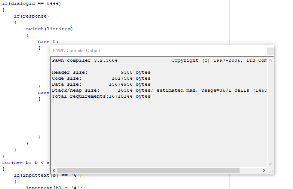This screenshot has height=189, width=293.
Task: Place cursor on if(response) line
Action: (x=31, y=16)
